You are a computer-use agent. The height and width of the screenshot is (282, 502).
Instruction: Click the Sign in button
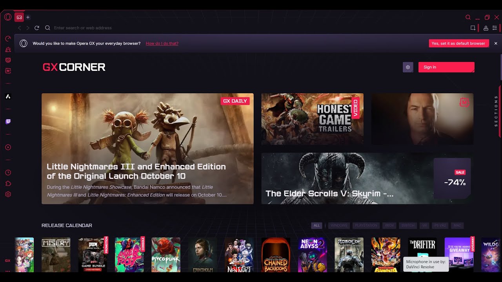446,67
